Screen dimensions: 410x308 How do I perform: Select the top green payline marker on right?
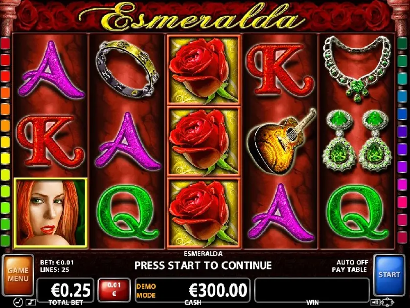403,43
